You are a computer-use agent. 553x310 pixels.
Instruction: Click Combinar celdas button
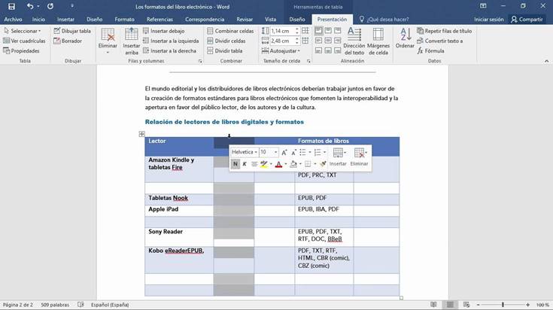point(231,31)
